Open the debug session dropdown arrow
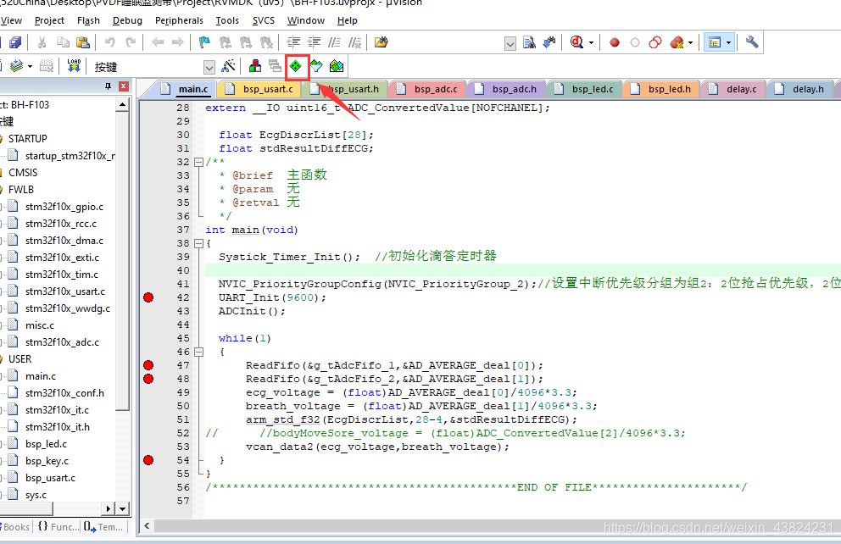The height and width of the screenshot is (544, 841). click(x=591, y=42)
